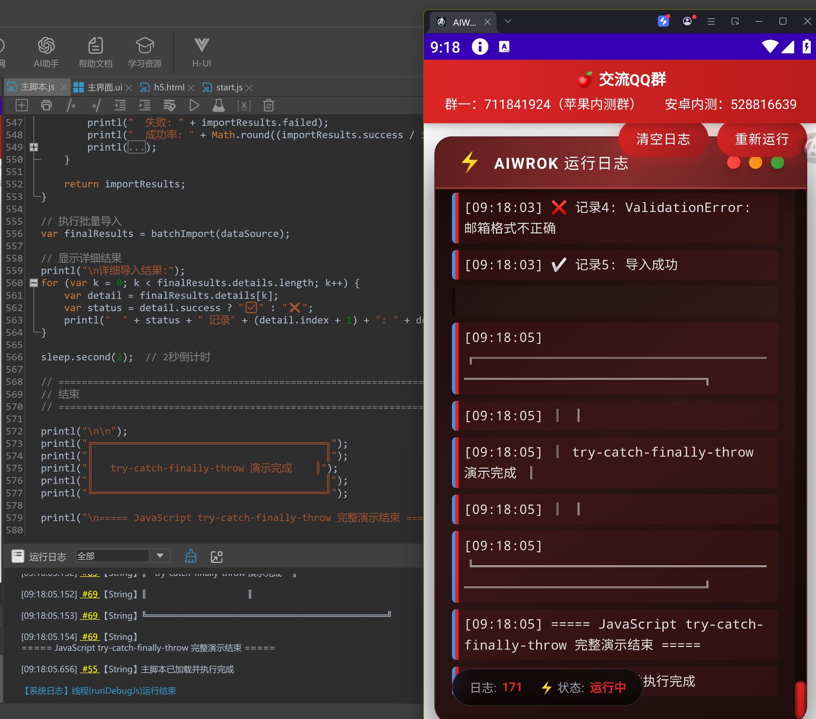Viewport: 816px width, 719px height.
Task: Open the tab list chevron in AIW window
Action: (508, 21)
